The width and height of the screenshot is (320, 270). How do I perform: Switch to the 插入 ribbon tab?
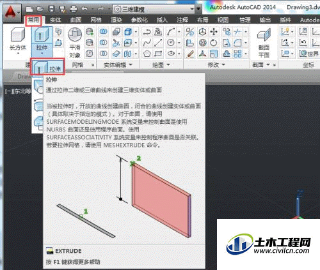pos(162,20)
